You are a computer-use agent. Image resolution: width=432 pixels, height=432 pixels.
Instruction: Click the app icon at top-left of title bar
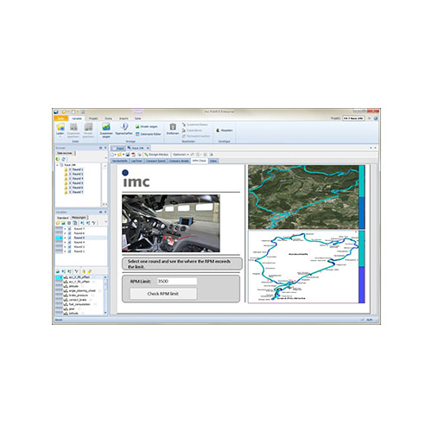pos(56,111)
